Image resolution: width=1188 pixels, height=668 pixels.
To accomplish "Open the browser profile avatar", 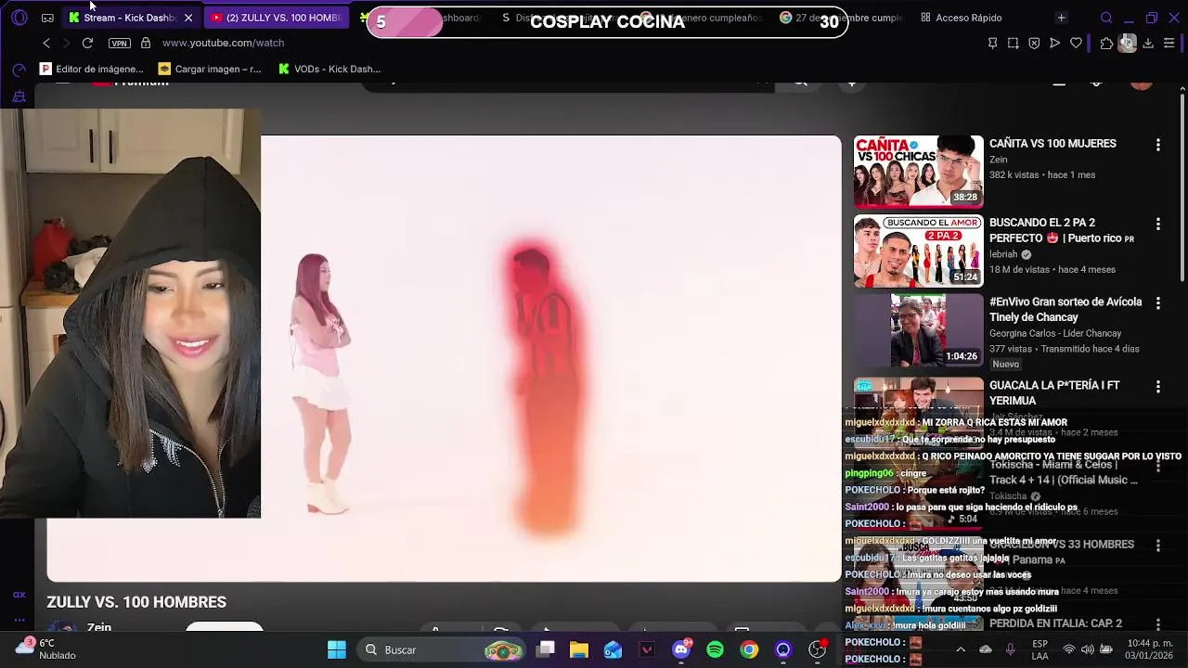I will point(1128,43).
